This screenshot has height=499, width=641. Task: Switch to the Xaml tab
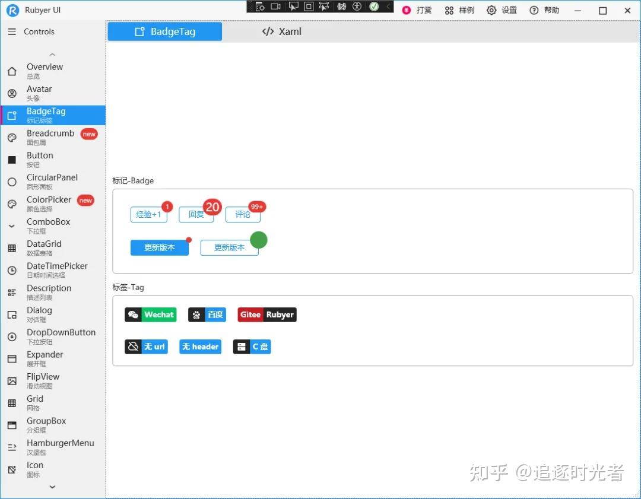point(281,31)
